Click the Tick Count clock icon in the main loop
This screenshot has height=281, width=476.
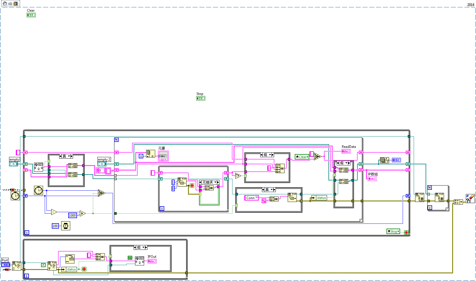39,190
